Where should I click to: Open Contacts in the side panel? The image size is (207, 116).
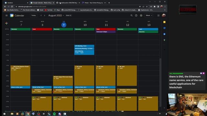click(164, 34)
